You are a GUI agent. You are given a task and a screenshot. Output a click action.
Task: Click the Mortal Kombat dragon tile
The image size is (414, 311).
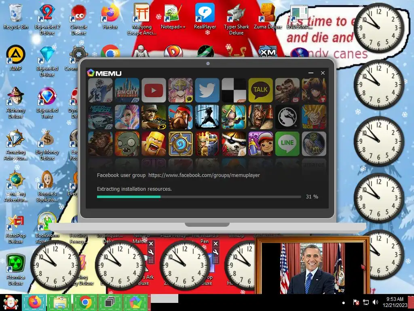point(287,117)
